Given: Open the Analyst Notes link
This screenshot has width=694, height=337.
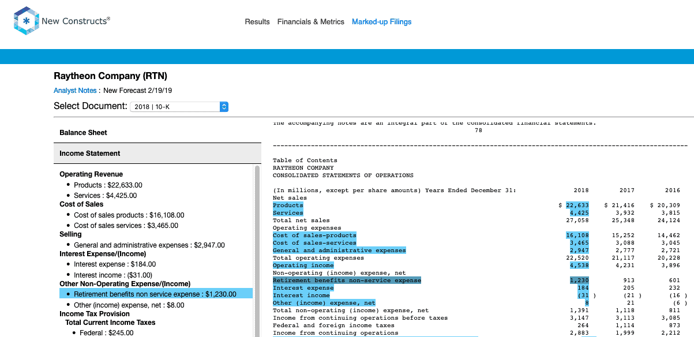Looking at the screenshot, I should [x=75, y=91].
